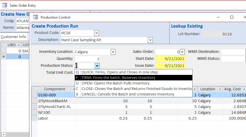Open the Avg. Cost column header filter

tap(243, 89)
